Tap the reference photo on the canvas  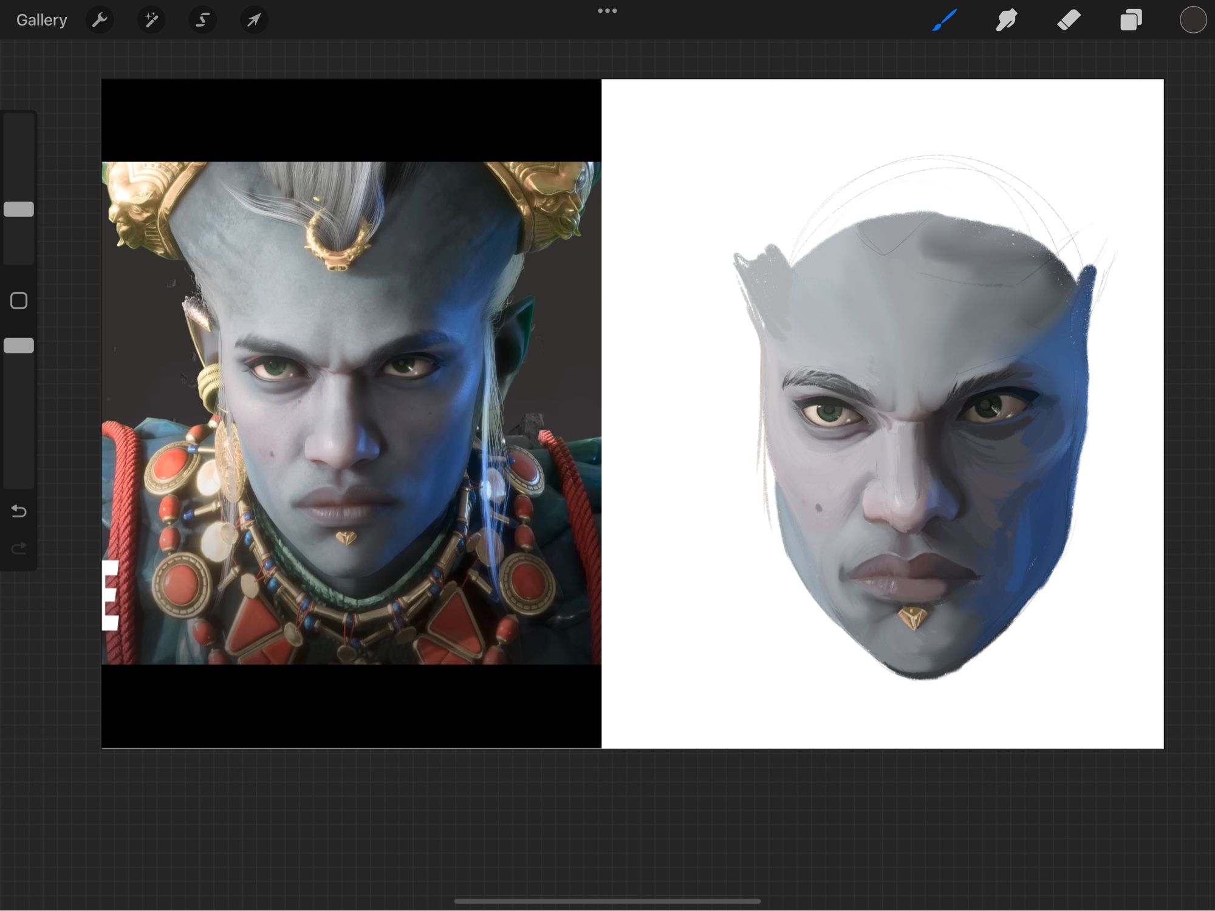pyautogui.click(x=351, y=413)
